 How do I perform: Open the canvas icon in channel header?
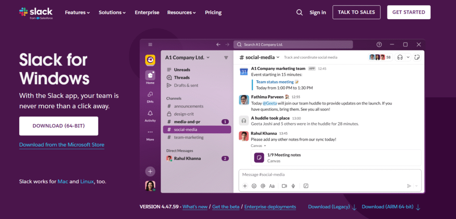point(417,57)
